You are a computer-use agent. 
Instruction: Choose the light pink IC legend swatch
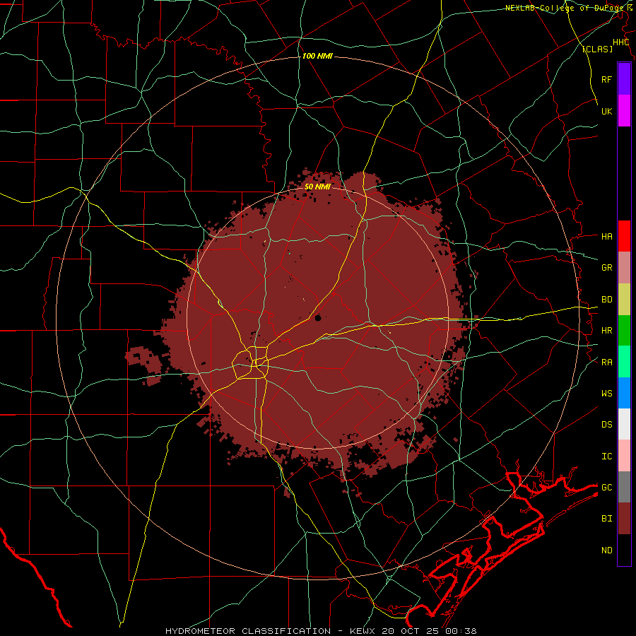tap(624, 456)
